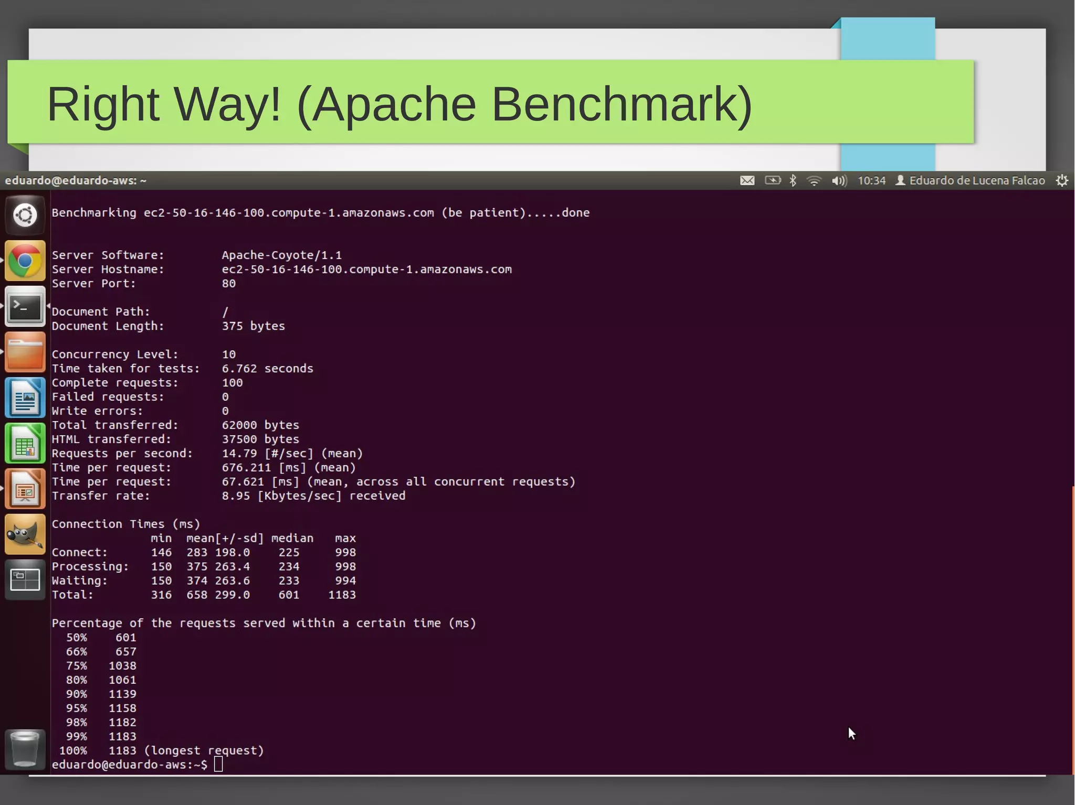Open the Trash icon in launcher
Image resolution: width=1075 pixels, height=805 pixels.
pyautogui.click(x=25, y=749)
